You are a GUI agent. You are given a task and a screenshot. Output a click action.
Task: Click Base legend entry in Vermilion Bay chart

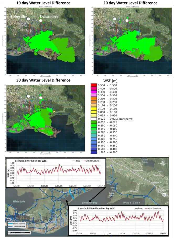76,161
